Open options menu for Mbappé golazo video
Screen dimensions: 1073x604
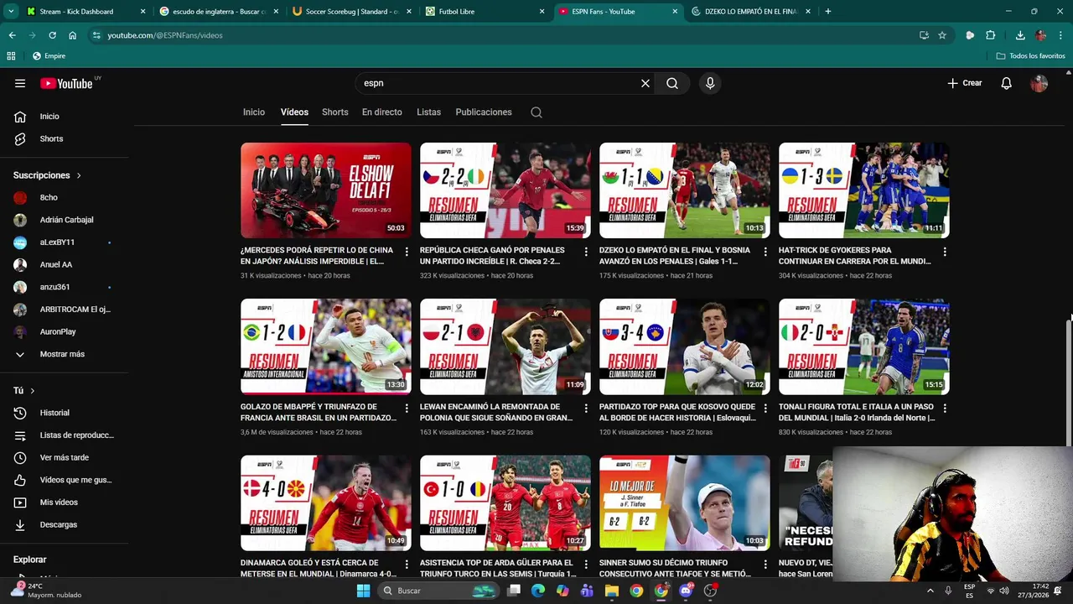point(407,409)
